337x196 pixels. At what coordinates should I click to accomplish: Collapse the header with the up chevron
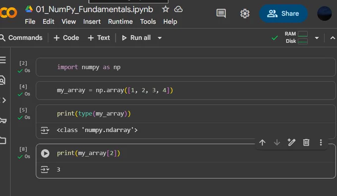click(333, 38)
